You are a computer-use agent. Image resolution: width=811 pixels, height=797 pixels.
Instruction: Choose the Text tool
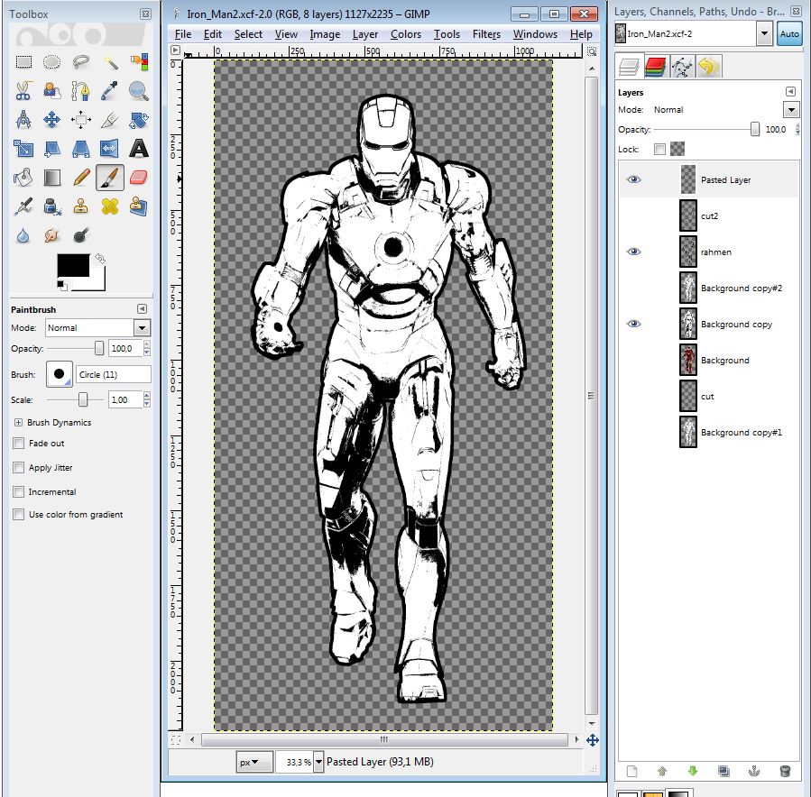pos(139,149)
